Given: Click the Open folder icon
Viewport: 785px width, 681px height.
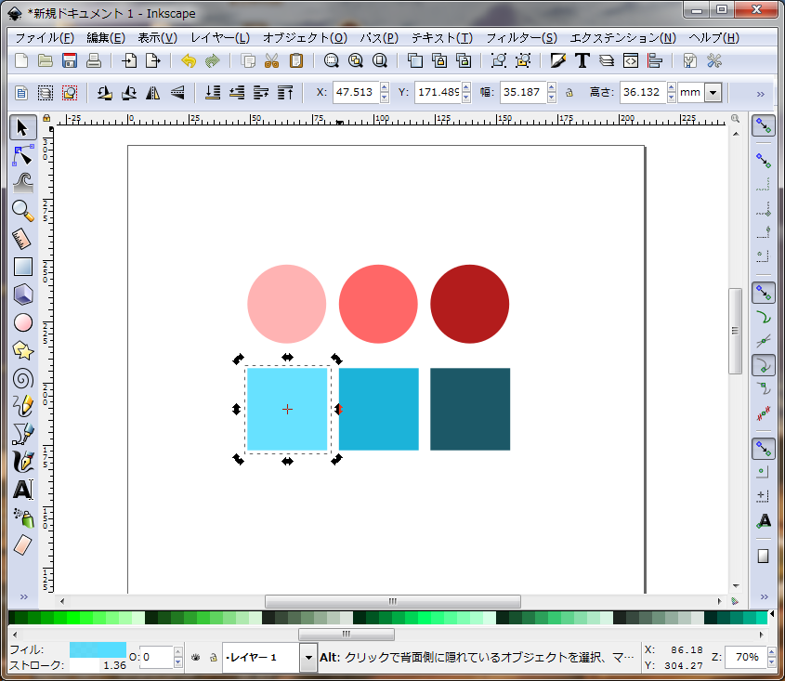Looking at the screenshot, I should [x=46, y=61].
